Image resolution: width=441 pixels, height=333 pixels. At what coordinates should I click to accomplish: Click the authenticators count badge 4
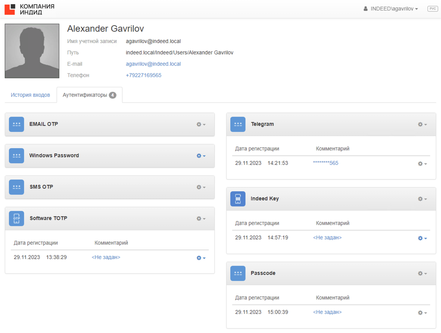point(112,95)
